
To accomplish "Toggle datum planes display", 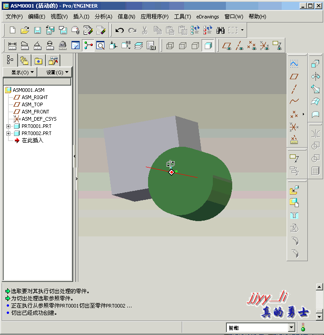I will 227,45.
